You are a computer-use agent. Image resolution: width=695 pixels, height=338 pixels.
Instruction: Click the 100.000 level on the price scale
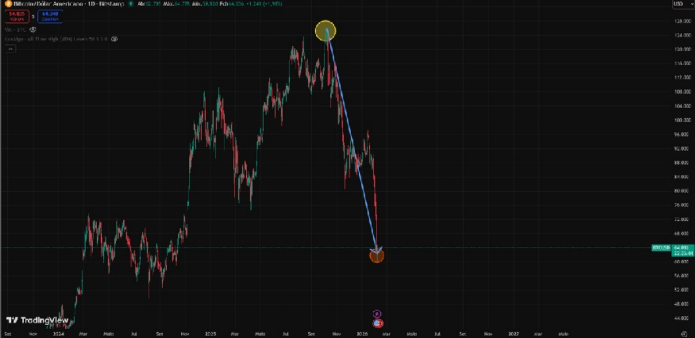point(682,120)
